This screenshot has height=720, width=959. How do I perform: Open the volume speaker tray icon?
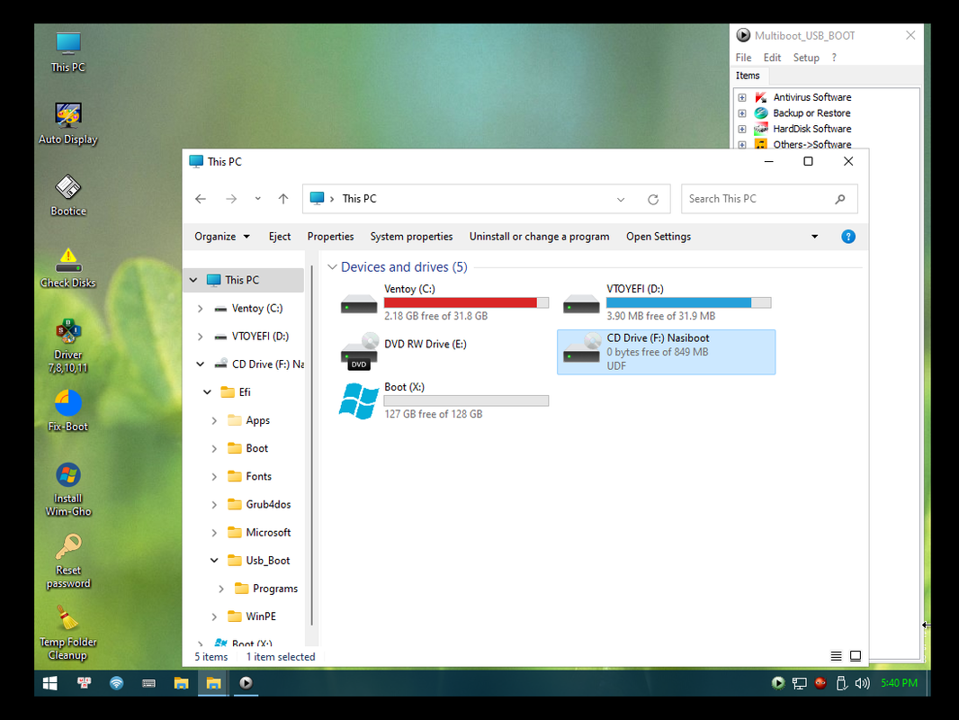point(862,683)
